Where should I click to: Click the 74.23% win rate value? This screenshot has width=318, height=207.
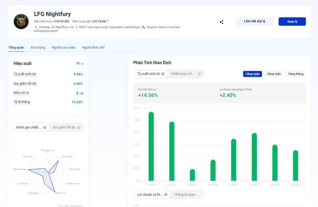coord(77,102)
